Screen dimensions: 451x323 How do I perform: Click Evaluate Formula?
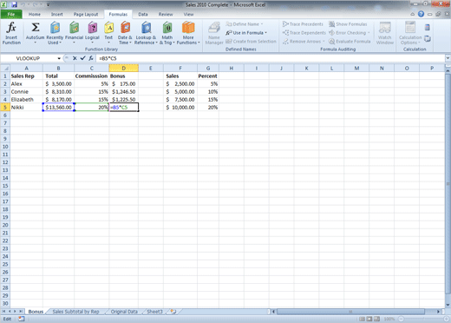click(350, 42)
